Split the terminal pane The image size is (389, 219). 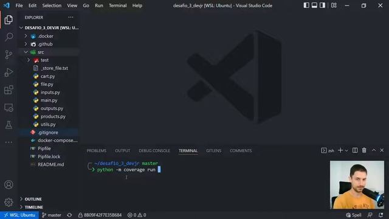(x=355, y=150)
